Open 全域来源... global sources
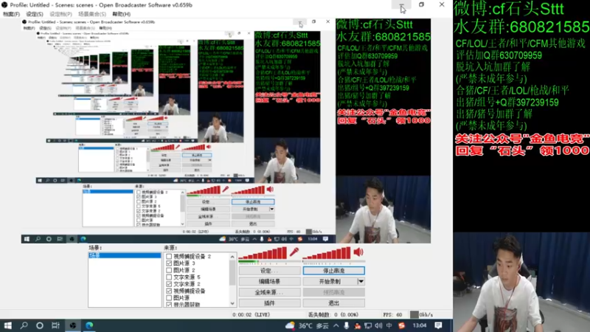 pyautogui.click(x=269, y=292)
